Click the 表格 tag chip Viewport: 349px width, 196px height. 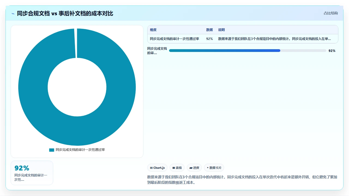click(x=177, y=168)
